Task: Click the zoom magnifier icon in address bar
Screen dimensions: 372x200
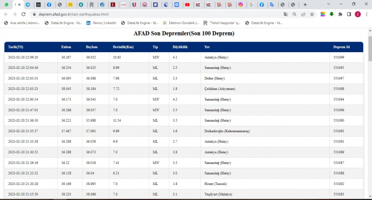Action: [x=294, y=14]
